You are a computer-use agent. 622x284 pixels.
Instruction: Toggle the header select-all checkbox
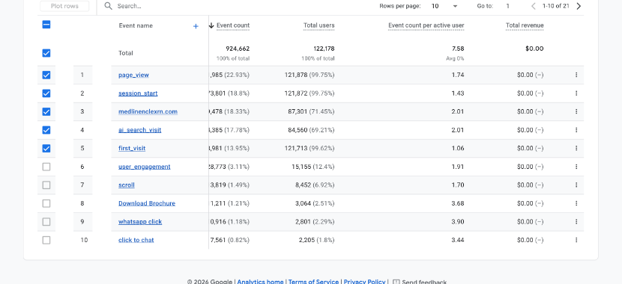click(46, 25)
